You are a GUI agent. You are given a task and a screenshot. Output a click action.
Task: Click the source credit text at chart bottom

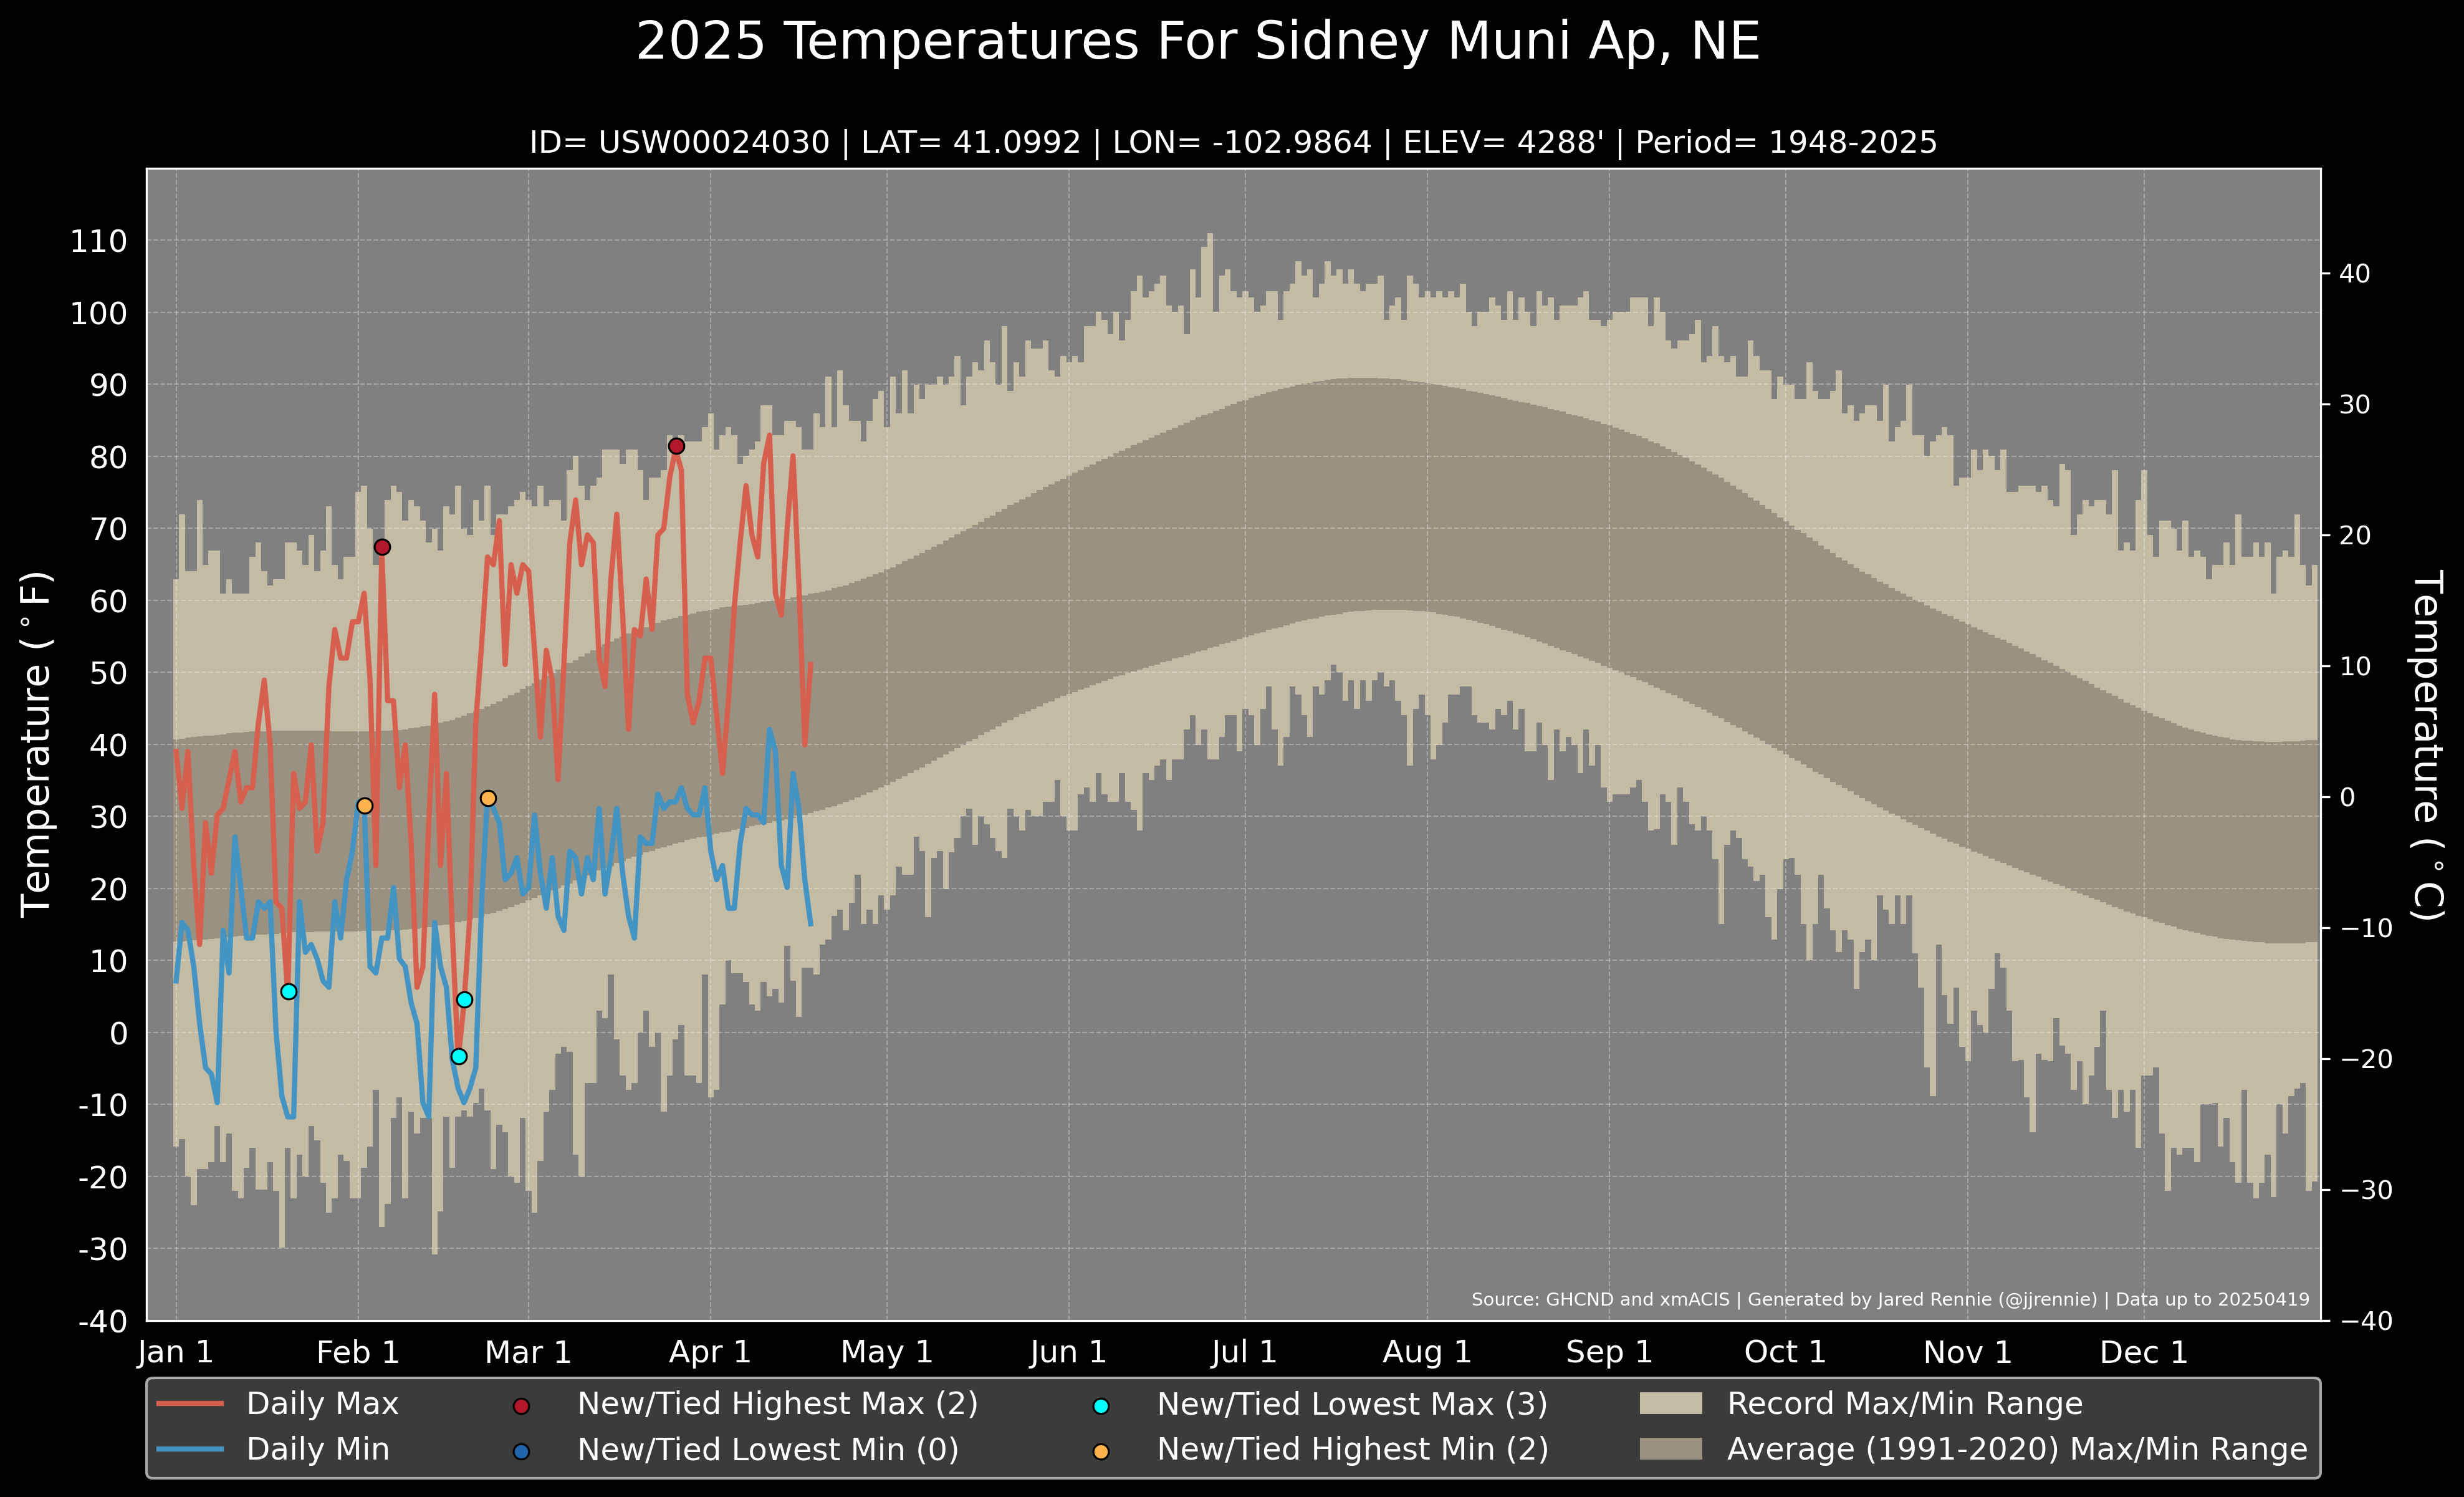1890,1299
